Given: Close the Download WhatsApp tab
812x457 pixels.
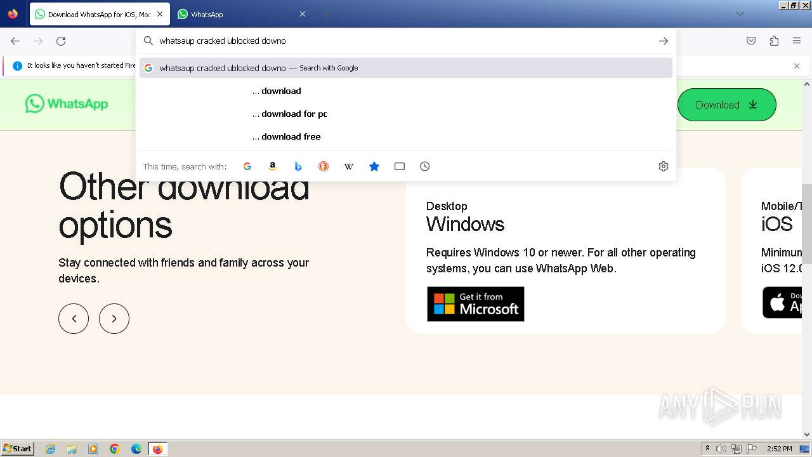Looking at the screenshot, I should point(160,14).
